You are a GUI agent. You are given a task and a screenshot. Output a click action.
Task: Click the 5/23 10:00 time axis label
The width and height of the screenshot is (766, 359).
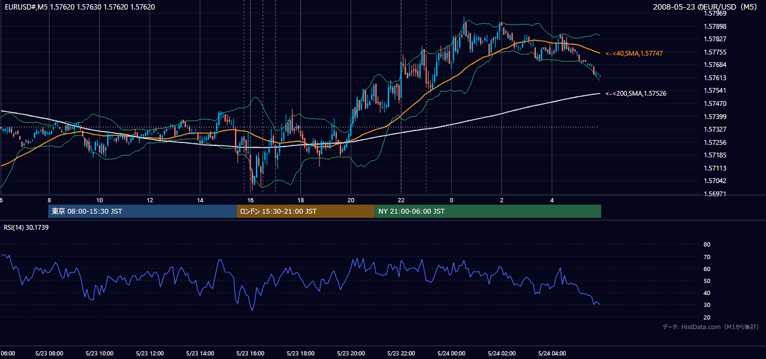pyautogui.click(x=99, y=353)
